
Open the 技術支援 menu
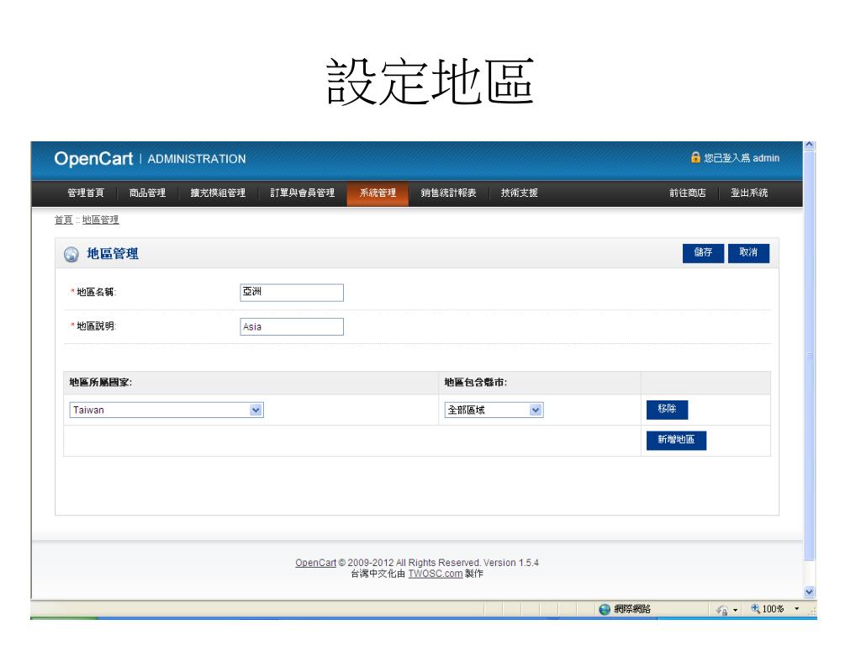(x=520, y=193)
